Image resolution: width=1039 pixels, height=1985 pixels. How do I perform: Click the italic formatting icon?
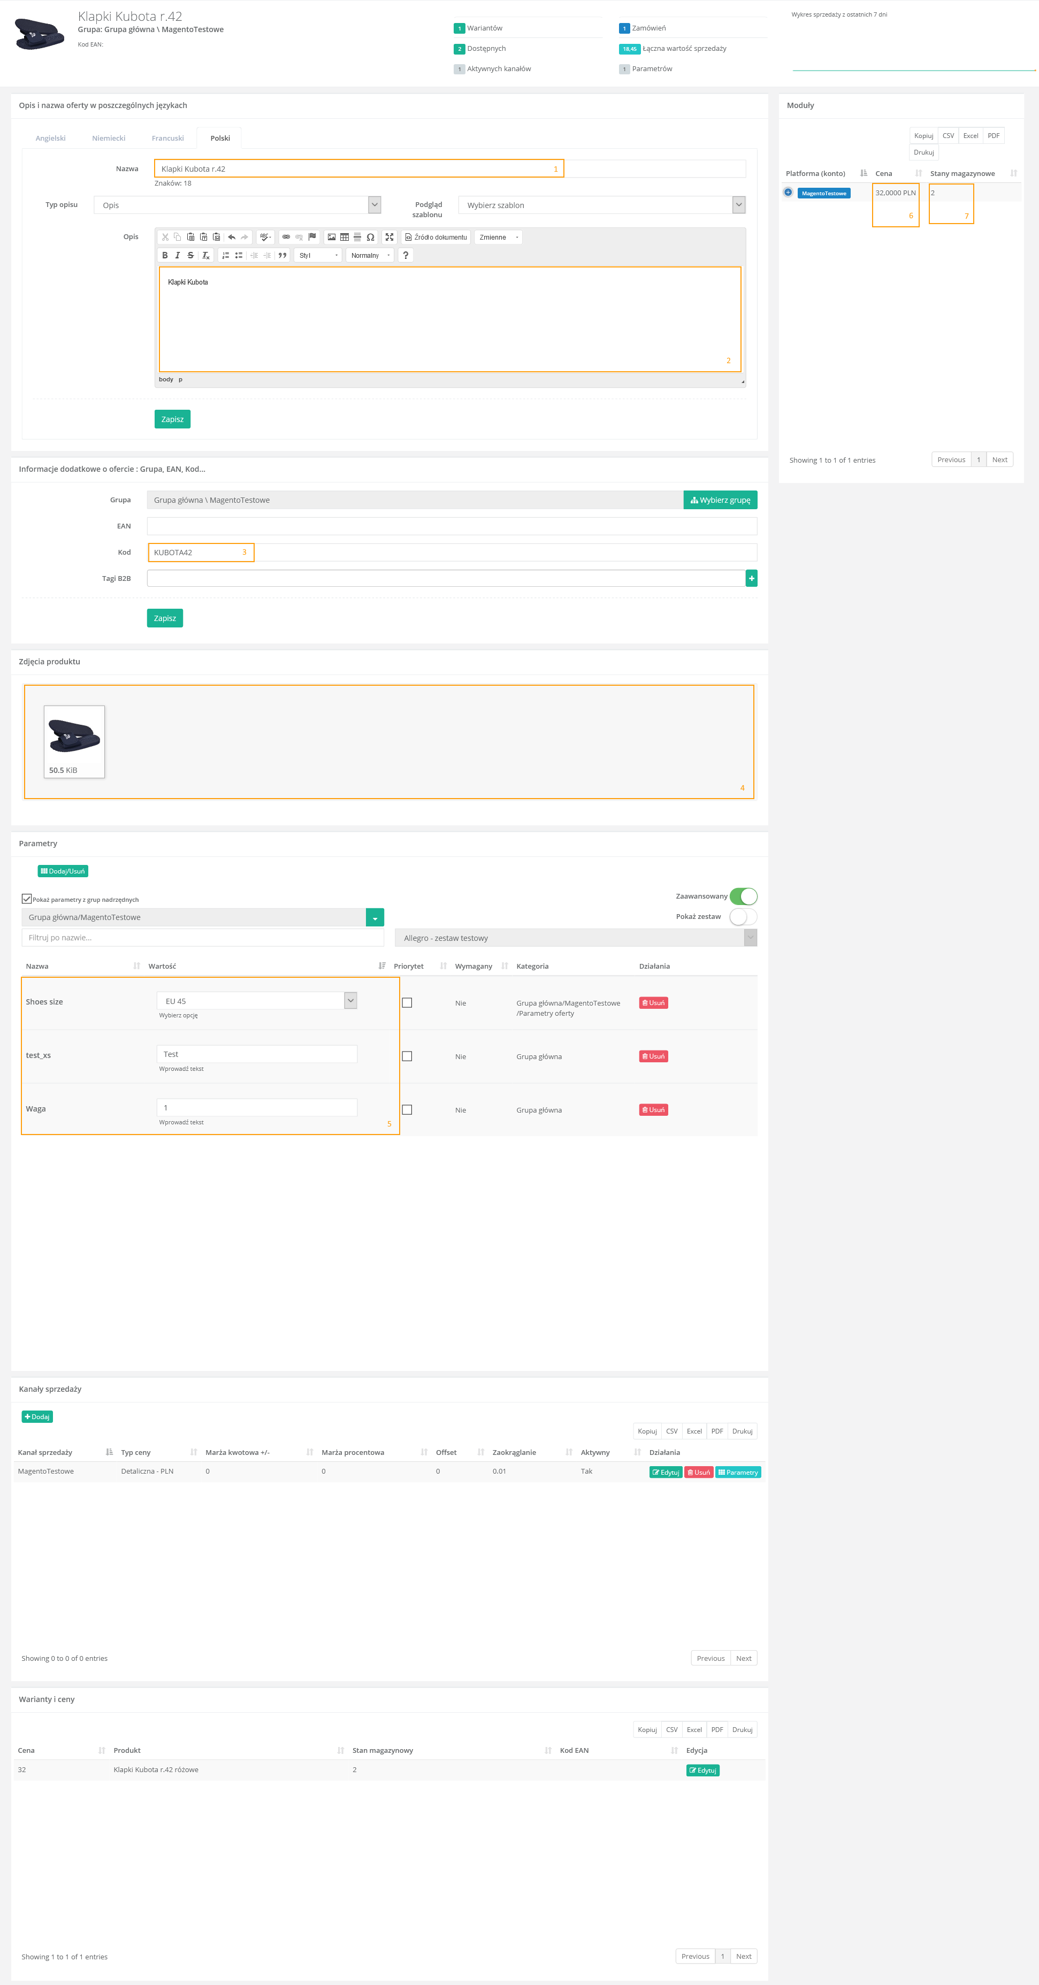click(x=177, y=255)
